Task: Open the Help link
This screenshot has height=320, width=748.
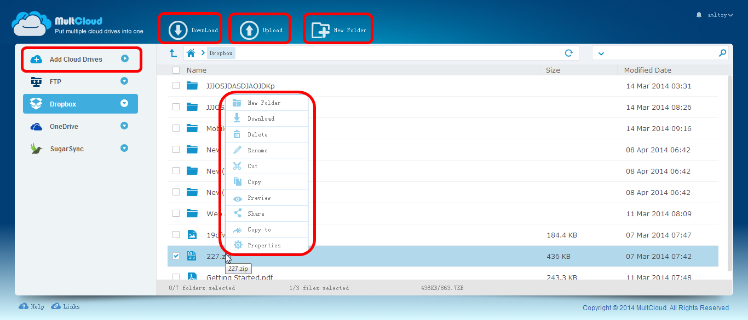Action: (x=38, y=307)
